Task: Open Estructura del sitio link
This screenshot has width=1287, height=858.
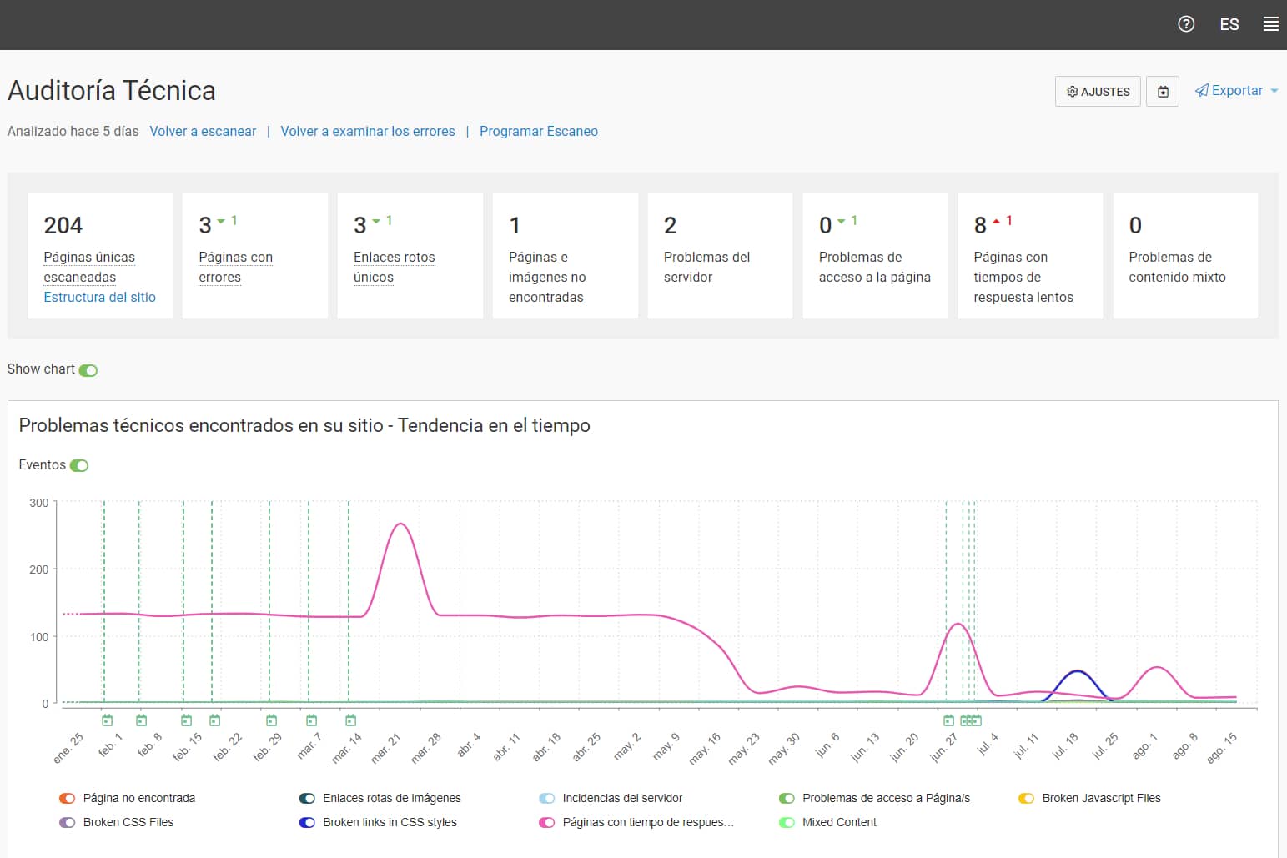Action: click(x=99, y=297)
